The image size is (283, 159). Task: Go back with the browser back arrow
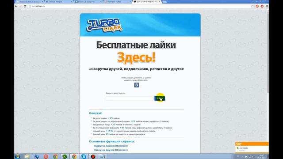click(x=16, y=6)
